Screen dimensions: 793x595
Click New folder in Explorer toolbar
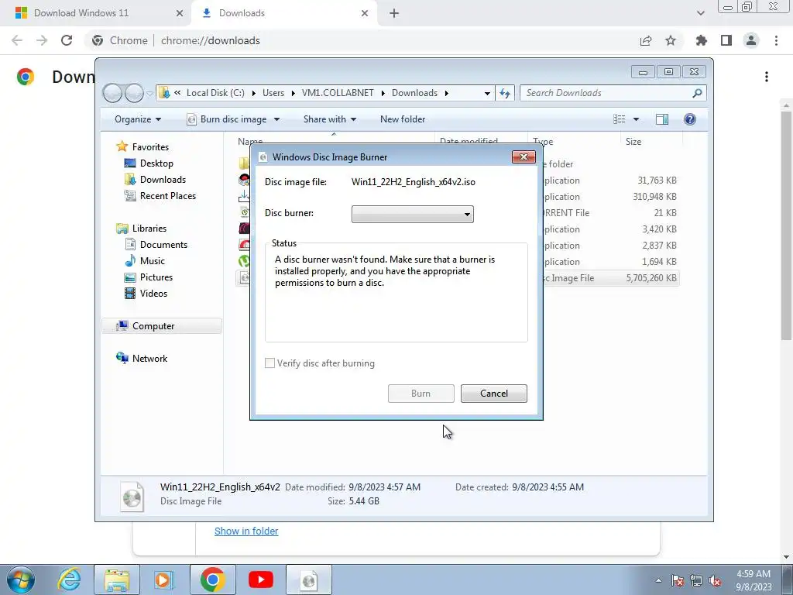[403, 119]
